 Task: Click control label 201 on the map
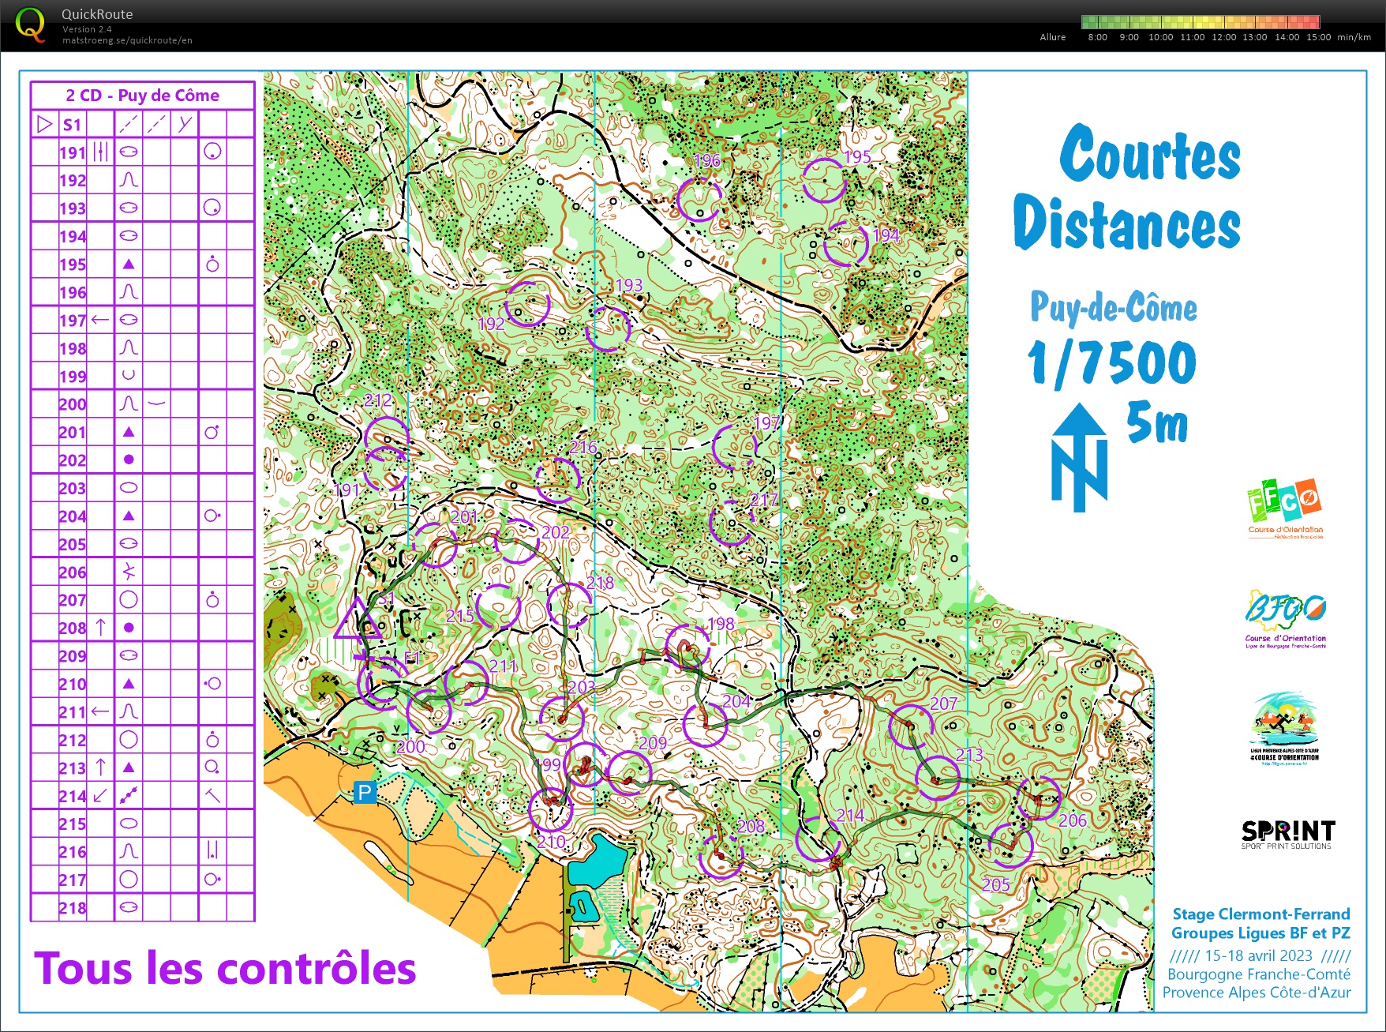click(464, 517)
